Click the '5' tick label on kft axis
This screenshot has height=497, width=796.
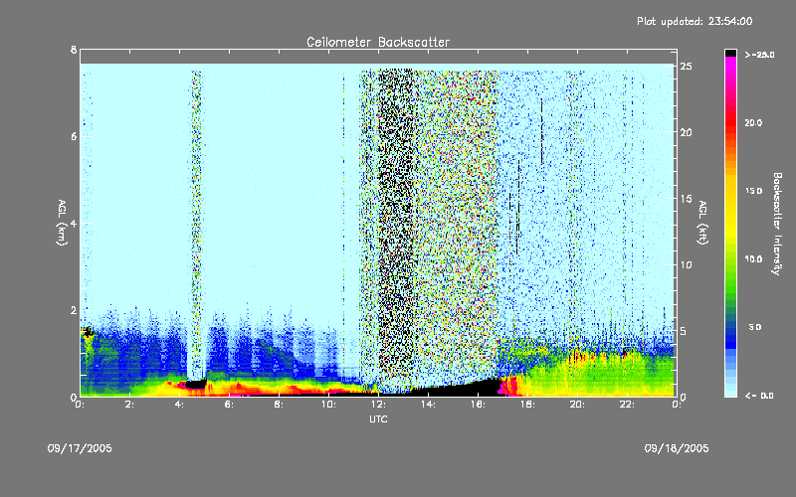coord(684,331)
